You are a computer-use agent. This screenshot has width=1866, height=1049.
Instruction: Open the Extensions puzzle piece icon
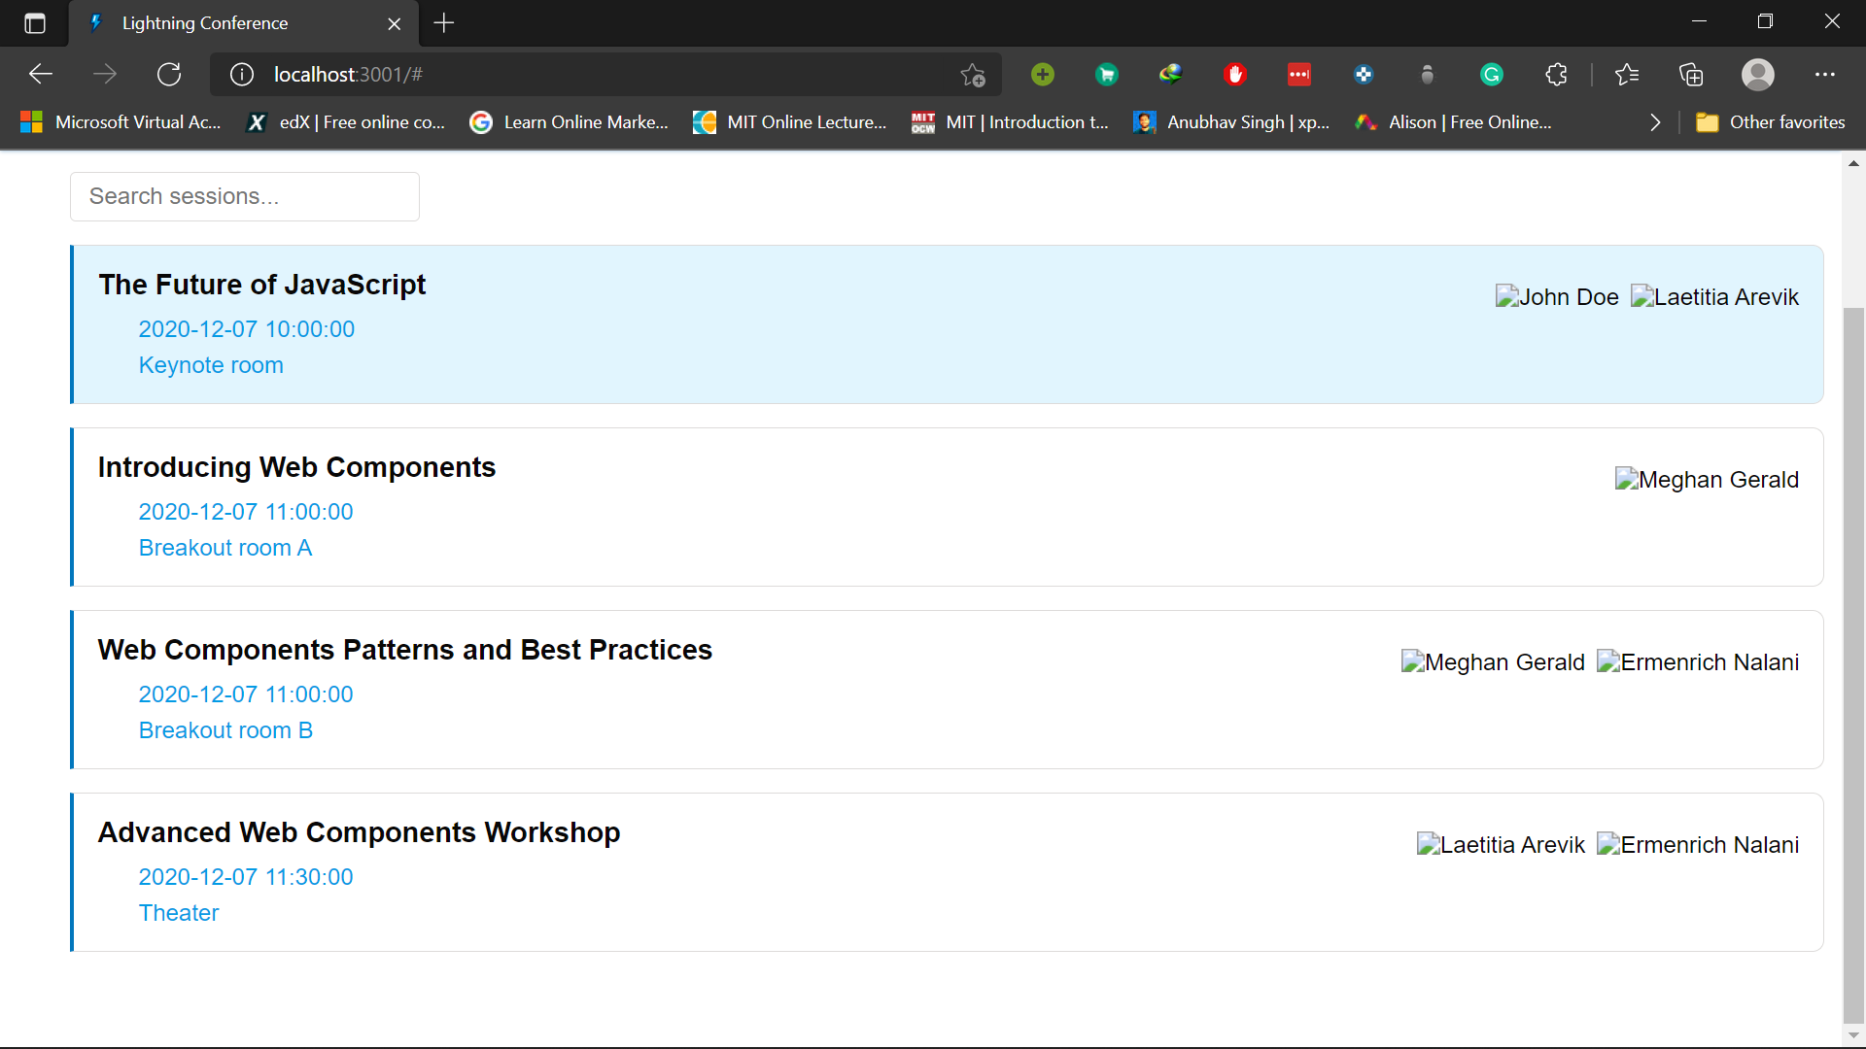click(x=1556, y=75)
